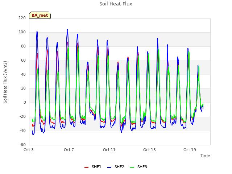Click the 0 y-axis tick label
Screen dimensions: 232x174
point(25,102)
